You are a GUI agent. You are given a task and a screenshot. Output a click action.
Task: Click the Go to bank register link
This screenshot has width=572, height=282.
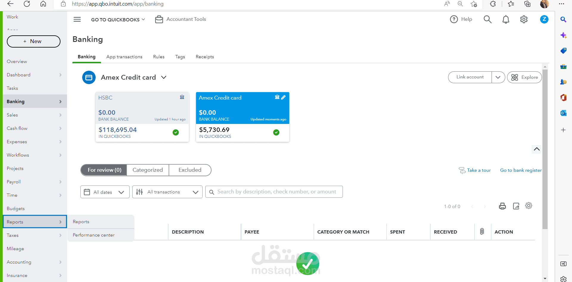point(521,170)
